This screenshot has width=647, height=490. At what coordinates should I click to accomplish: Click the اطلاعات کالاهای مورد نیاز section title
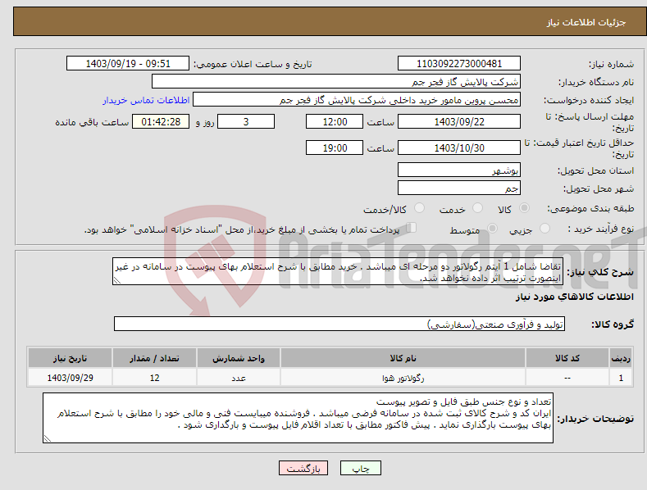click(x=574, y=297)
